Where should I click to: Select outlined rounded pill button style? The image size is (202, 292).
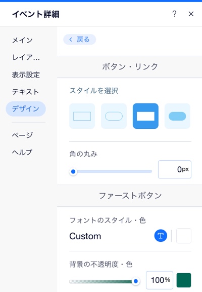click(114, 116)
